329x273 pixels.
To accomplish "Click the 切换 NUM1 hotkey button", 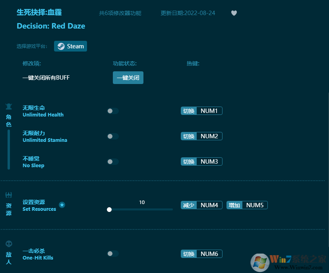I will pyautogui.click(x=201, y=111).
